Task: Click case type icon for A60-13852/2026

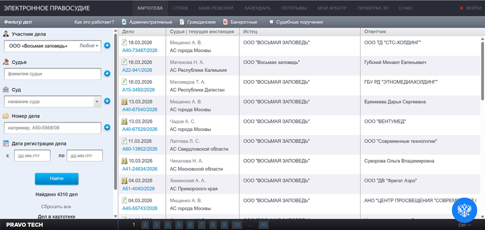Action: [x=125, y=141]
